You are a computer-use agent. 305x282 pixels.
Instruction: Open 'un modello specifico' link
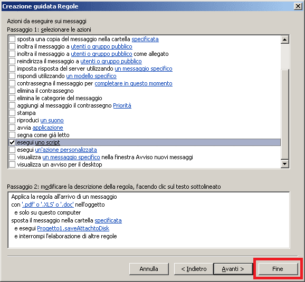pyautogui.click(x=91, y=76)
